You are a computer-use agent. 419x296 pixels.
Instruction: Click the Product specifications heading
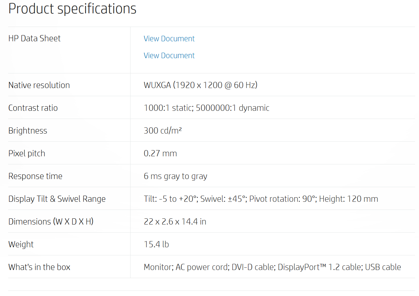point(72,9)
